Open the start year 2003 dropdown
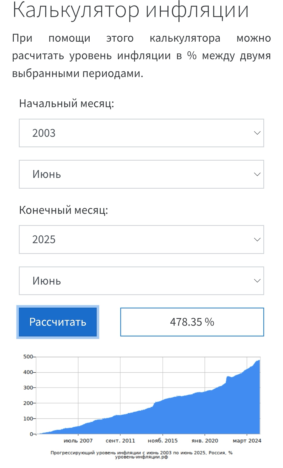Image resolution: width=283 pixels, height=468 pixels. point(141,133)
